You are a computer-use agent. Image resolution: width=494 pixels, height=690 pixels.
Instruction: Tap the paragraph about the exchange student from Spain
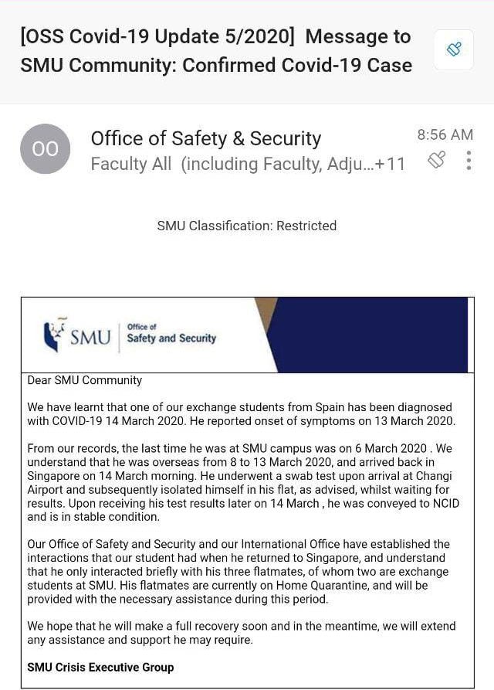241,413
